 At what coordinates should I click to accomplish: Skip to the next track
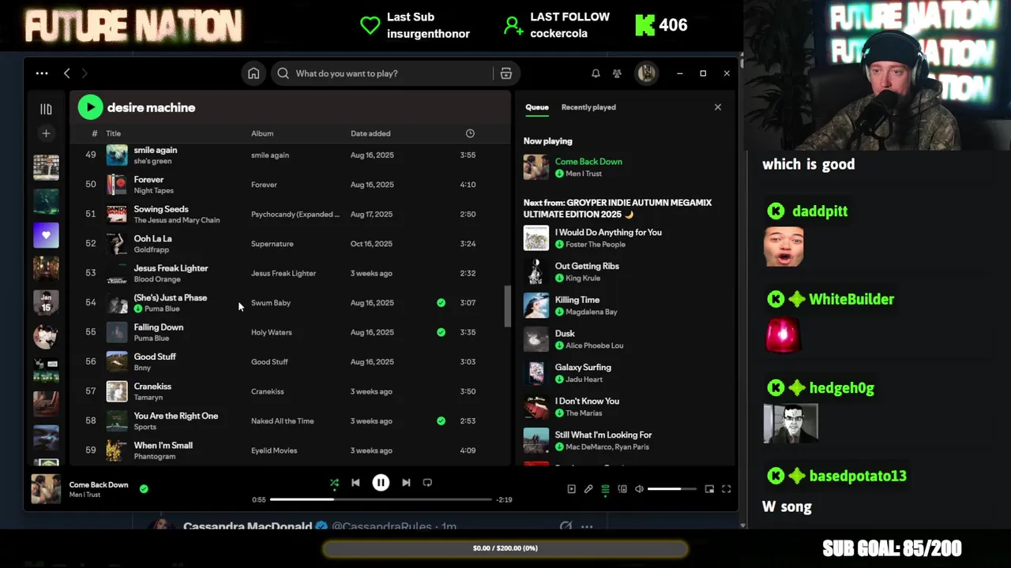coord(406,483)
